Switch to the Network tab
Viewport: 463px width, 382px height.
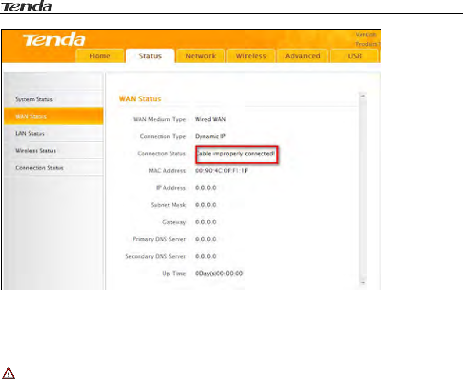(201, 56)
